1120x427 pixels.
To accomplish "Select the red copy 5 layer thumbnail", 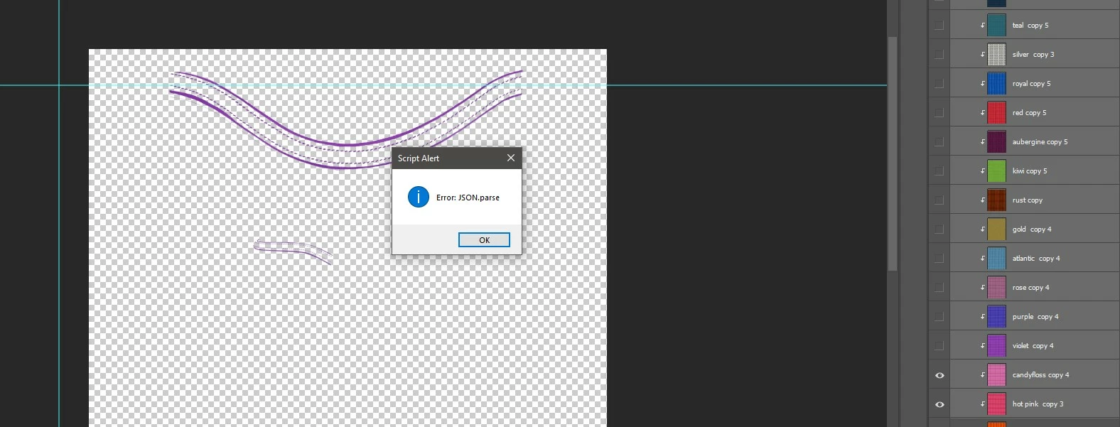I will click(996, 112).
